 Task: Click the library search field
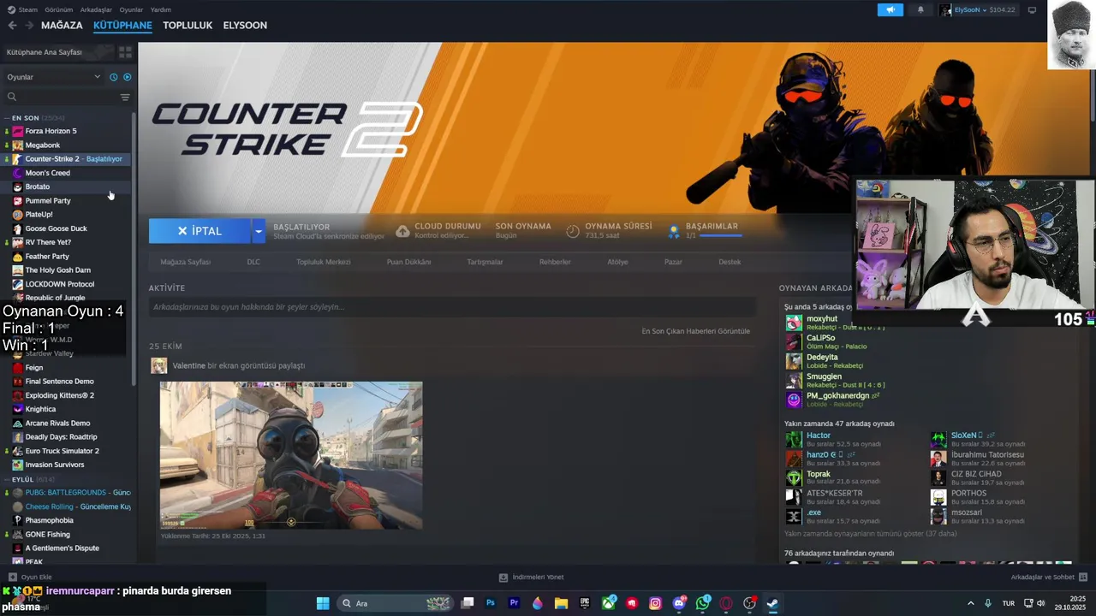(60, 98)
